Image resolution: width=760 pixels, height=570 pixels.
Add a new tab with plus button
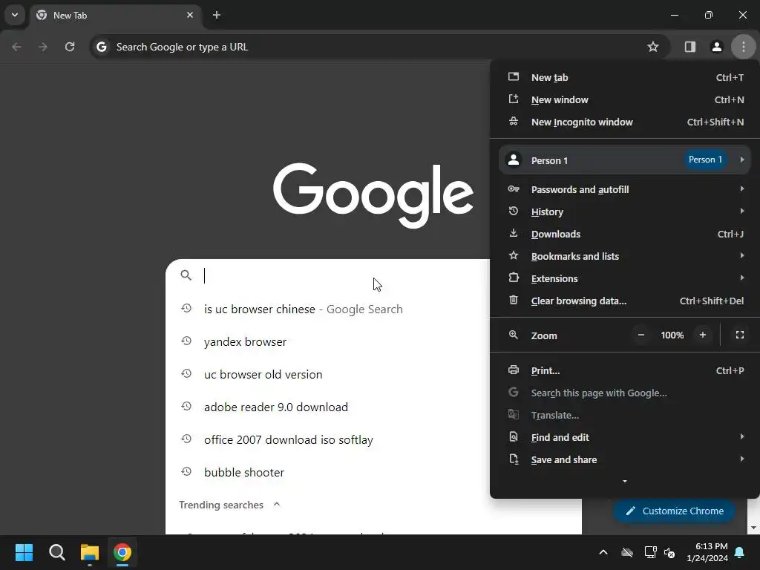coord(217,15)
